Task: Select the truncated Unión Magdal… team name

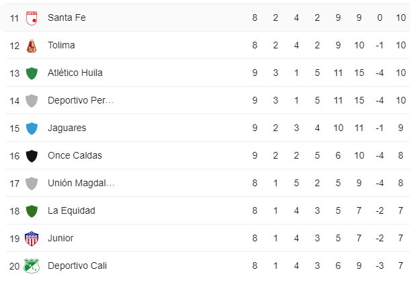Action: (81, 183)
